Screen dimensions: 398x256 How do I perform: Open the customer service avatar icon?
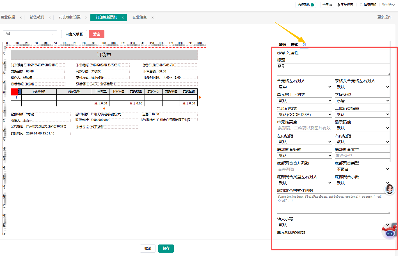[x=390, y=189]
